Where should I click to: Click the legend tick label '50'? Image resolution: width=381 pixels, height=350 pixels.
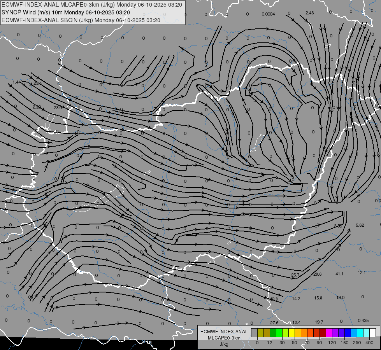[x=295, y=343]
